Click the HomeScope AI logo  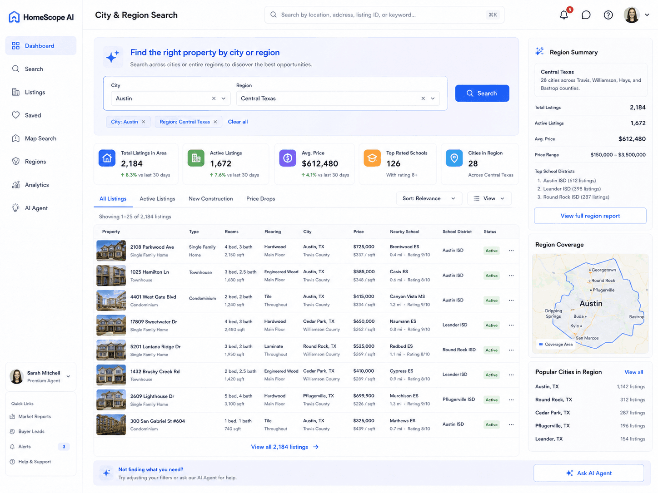point(41,17)
